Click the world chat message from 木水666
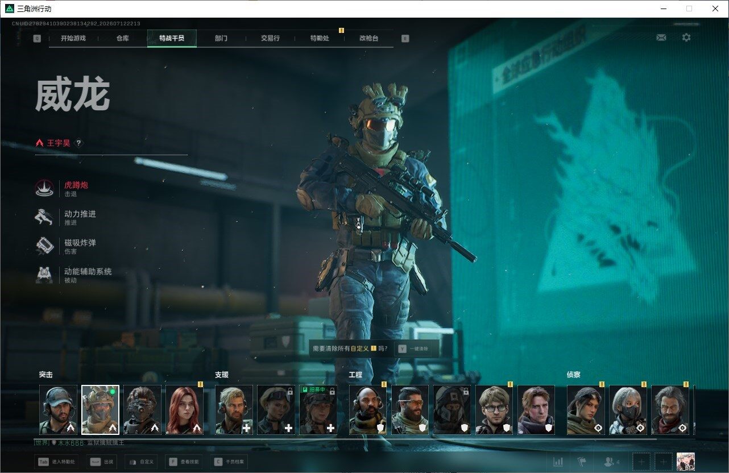This screenshot has width=729, height=473. point(79,443)
